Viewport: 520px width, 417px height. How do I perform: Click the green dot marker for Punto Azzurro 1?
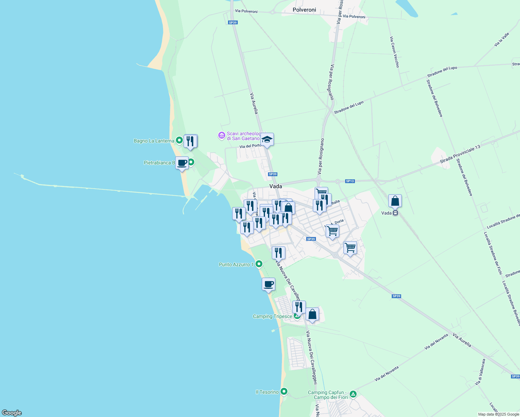(x=258, y=264)
